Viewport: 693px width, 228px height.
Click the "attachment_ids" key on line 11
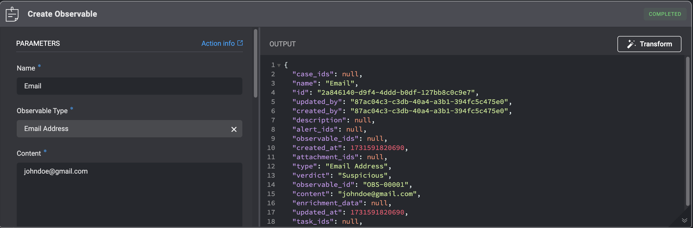click(325, 157)
